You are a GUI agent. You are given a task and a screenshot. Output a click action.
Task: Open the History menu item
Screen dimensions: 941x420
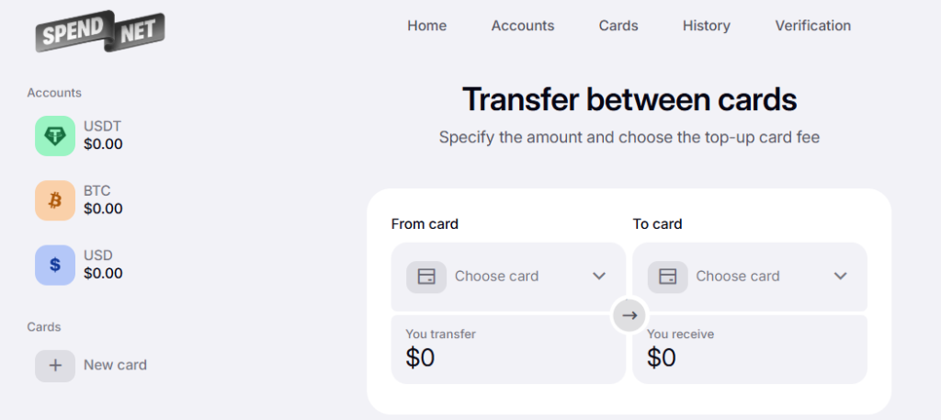[x=707, y=26]
